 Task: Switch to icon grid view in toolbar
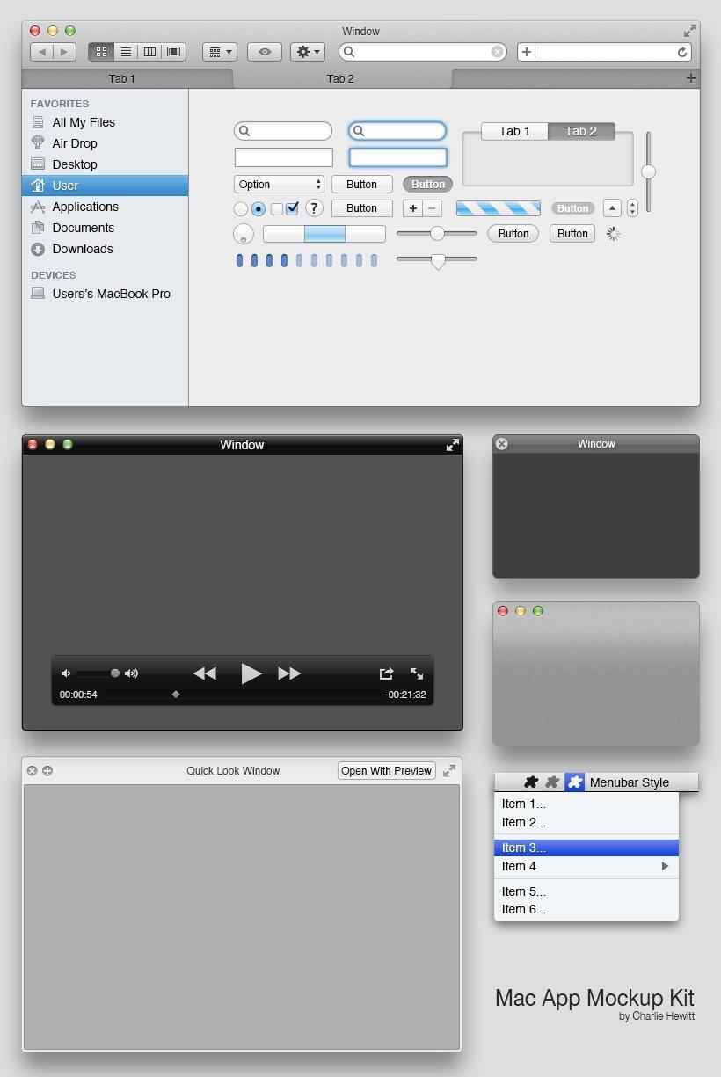point(101,52)
